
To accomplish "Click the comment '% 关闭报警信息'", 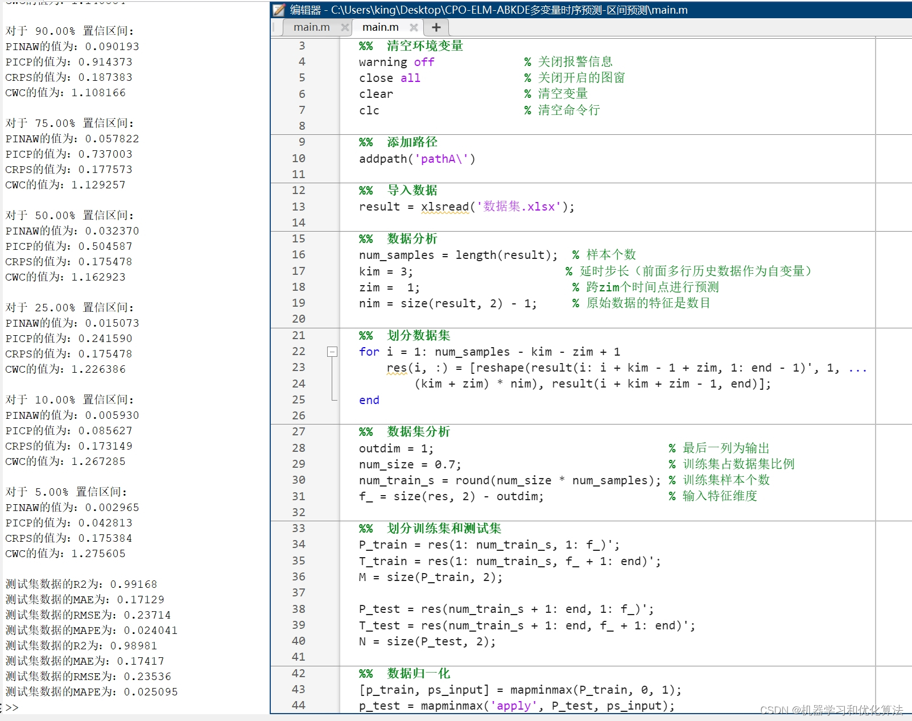I will click(x=568, y=61).
